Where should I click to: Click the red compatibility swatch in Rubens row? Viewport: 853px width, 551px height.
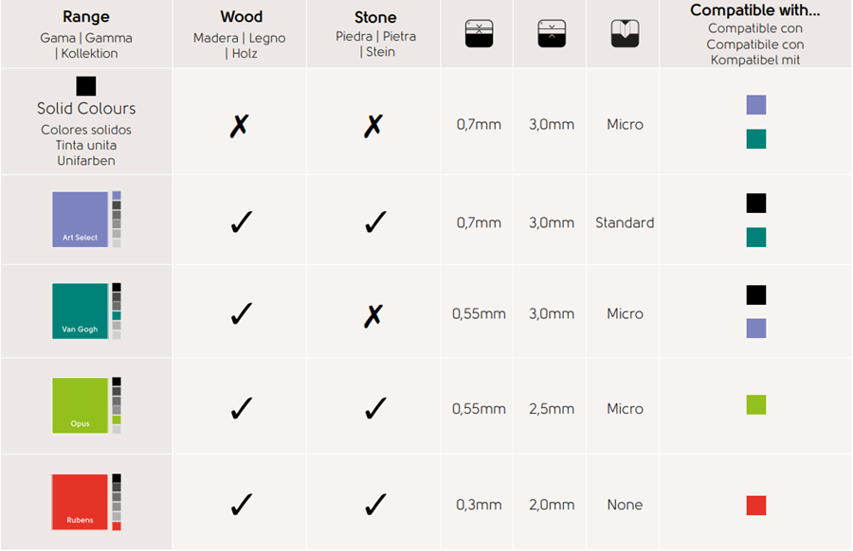coord(755,506)
